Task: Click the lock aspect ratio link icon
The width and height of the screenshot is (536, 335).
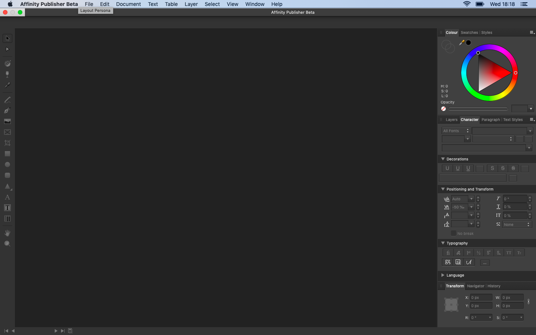Action: (529, 301)
